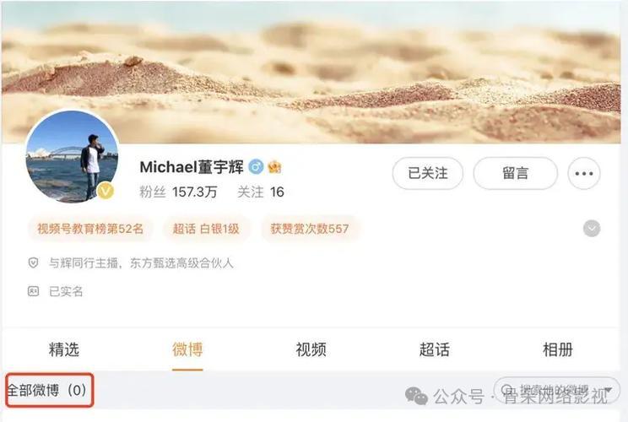
Task: Toggle the 已关注 follow button
Action: click(428, 173)
